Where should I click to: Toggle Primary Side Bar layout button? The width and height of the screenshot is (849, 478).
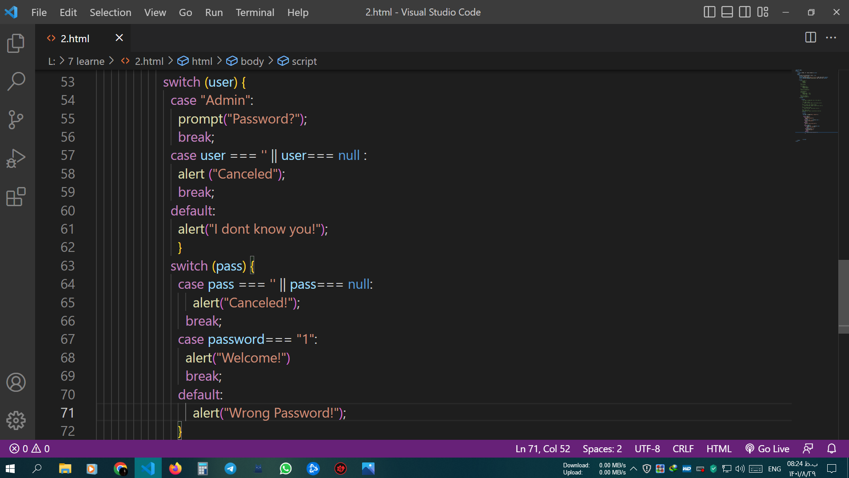point(709,12)
